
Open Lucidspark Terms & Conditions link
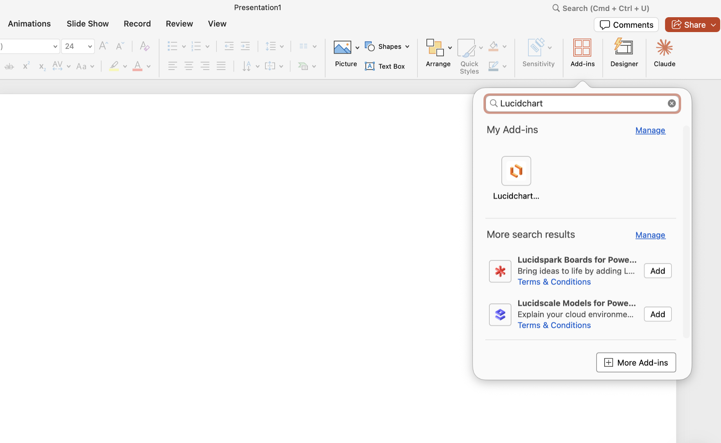point(554,282)
